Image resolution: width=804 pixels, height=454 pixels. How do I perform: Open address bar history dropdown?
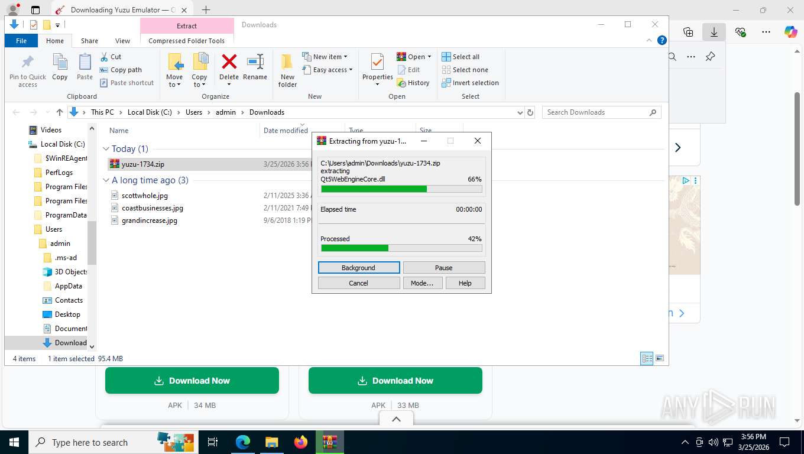click(x=520, y=112)
